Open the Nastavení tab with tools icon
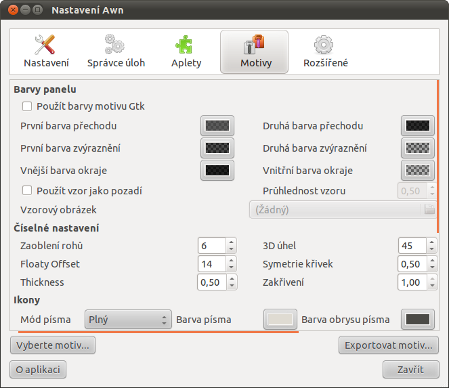Viewport: 449px width, 388px height. (45, 45)
